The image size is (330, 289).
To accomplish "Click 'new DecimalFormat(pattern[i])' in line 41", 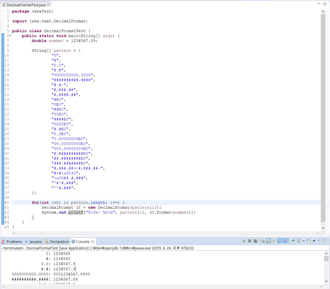I will [x=123, y=207].
